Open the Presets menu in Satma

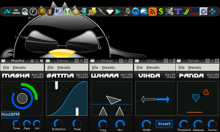64,67
